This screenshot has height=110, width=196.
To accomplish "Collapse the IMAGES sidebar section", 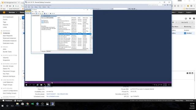I will pos(2,47).
